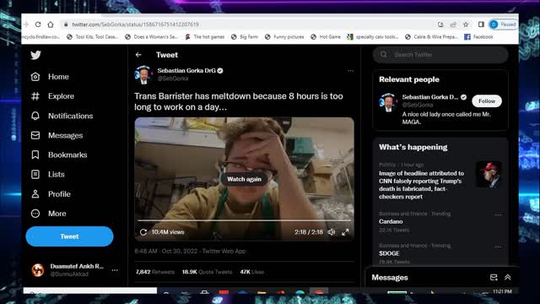View the 18.9K Quote Tweets
Viewport: 540px width, 304px height.
pyautogui.click(x=207, y=272)
